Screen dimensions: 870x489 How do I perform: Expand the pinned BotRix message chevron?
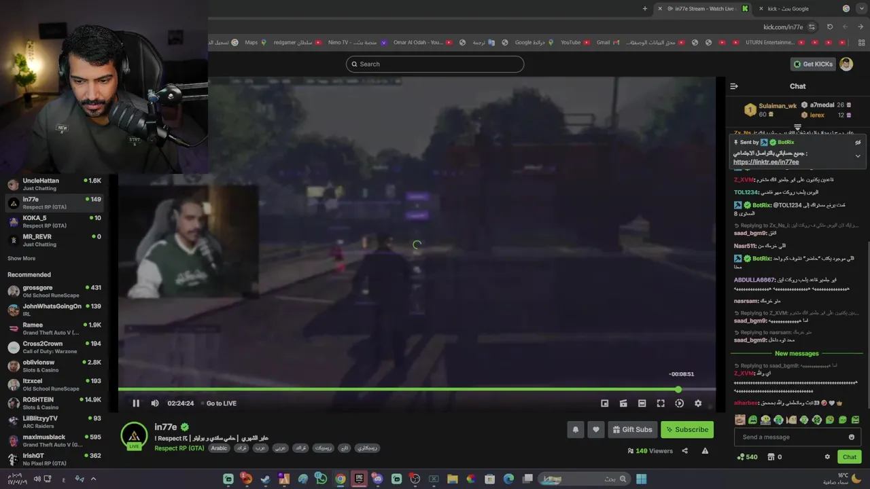[858, 156]
